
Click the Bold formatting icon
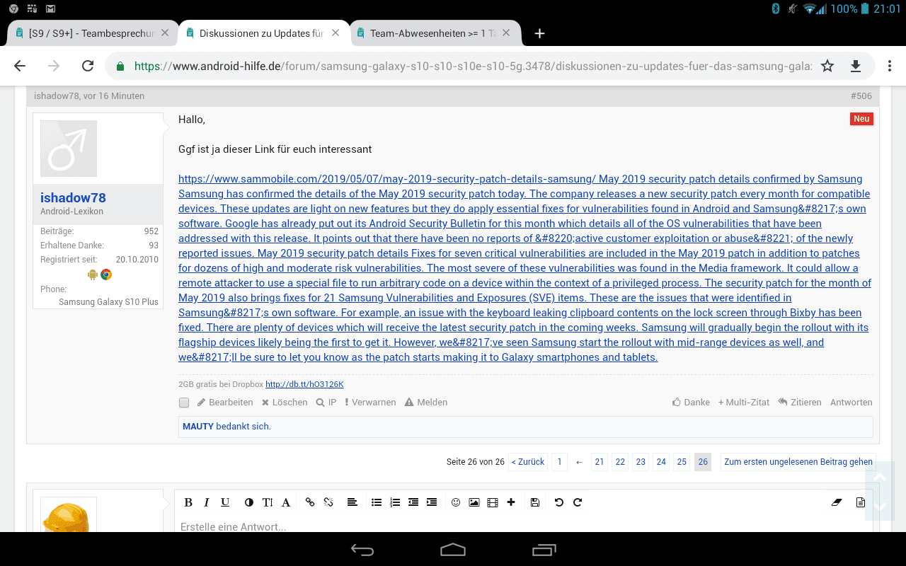click(188, 502)
